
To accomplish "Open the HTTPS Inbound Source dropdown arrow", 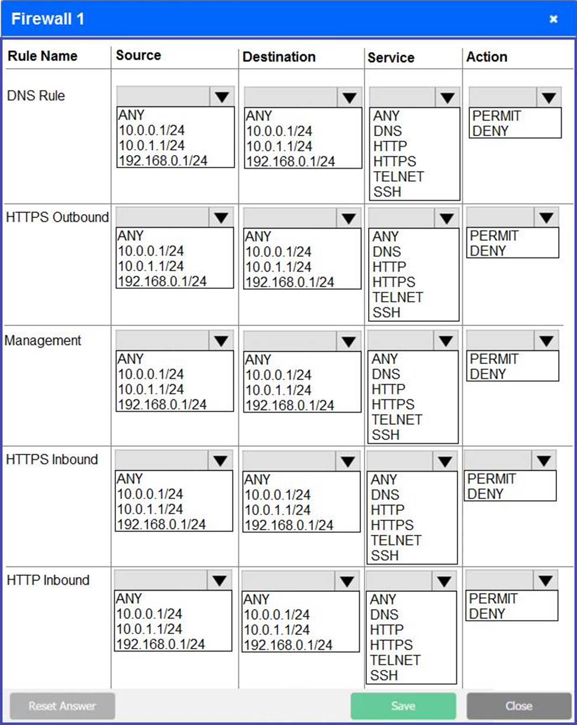I will point(220,460).
